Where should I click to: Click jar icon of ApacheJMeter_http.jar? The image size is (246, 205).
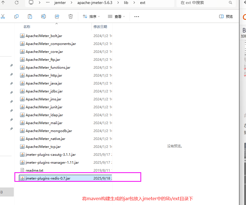(x=22, y=75)
